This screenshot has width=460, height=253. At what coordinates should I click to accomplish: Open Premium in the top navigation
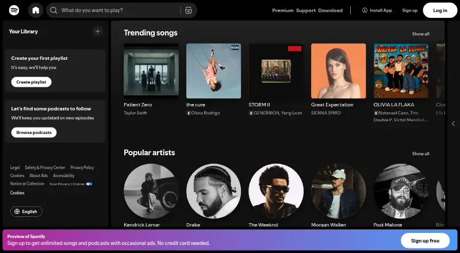[282, 10]
